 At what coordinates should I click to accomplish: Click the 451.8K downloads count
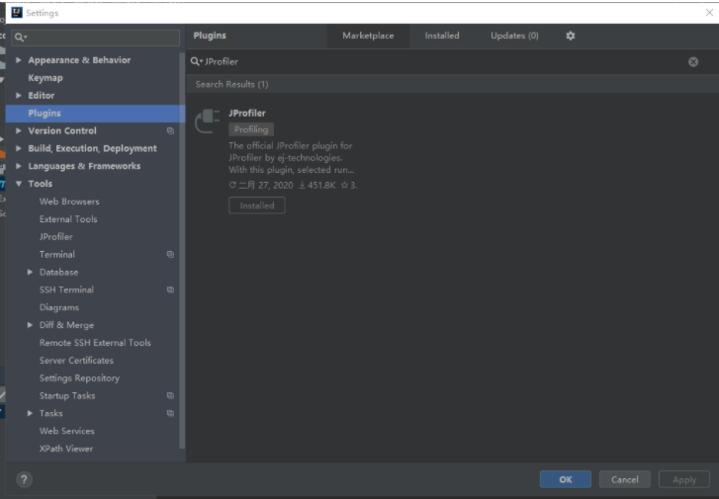tap(317, 185)
